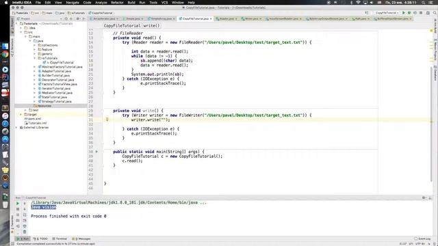The width and height of the screenshot is (438, 246).
Task: Click the Run panel settings gear
Action: (424, 197)
